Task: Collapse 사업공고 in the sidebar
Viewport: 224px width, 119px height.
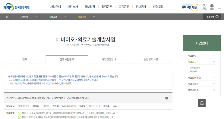Action: 202,62
